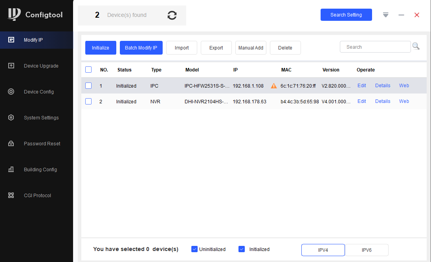
Task: Click the orange warning icon in row 1
Action: (274, 86)
